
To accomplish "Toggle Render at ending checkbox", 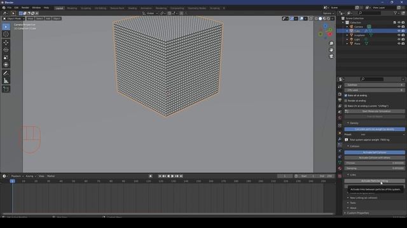I will tap(346, 101).
